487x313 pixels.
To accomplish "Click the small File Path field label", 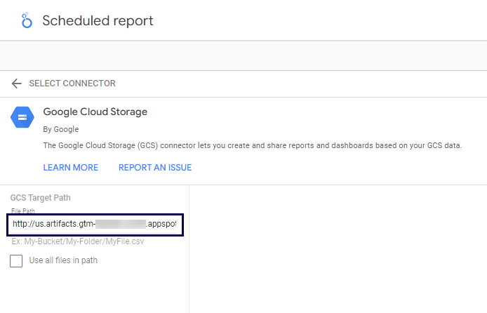I will click(23, 211).
